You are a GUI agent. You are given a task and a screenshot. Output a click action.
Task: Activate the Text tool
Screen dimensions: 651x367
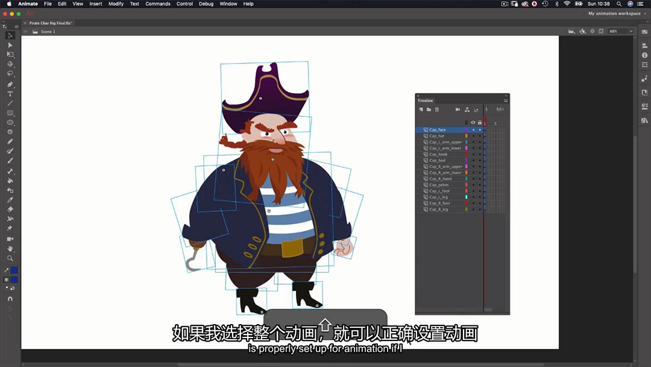click(10, 94)
